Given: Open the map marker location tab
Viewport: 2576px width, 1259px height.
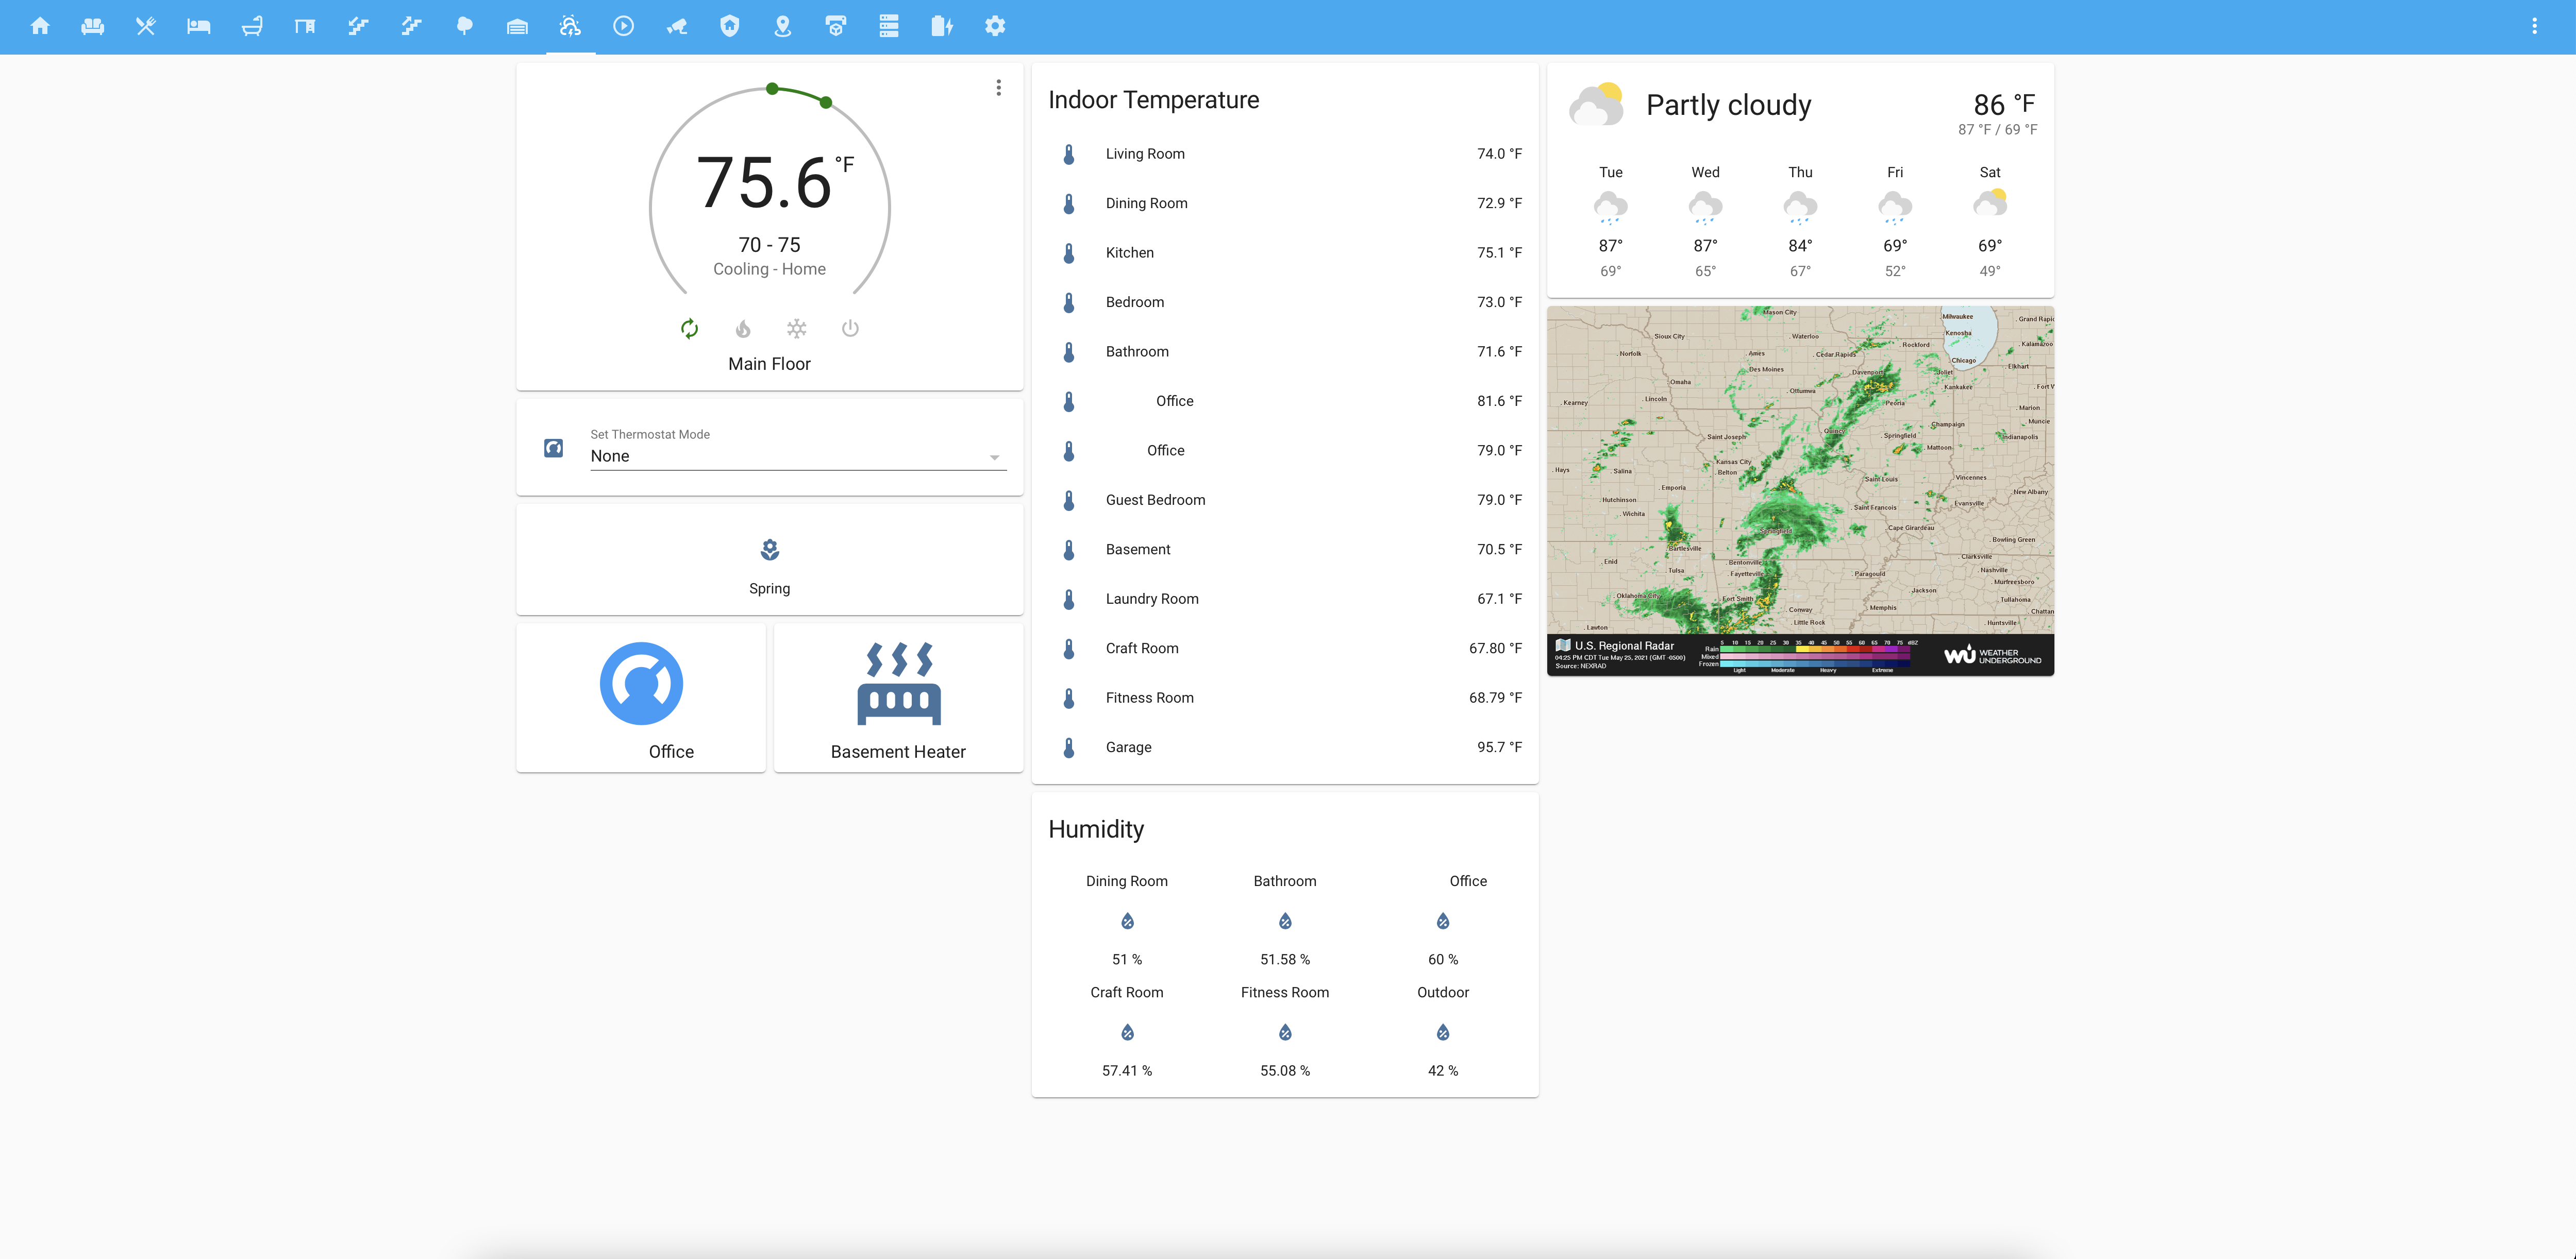Looking at the screenshot, I should [x=783, y=26].
